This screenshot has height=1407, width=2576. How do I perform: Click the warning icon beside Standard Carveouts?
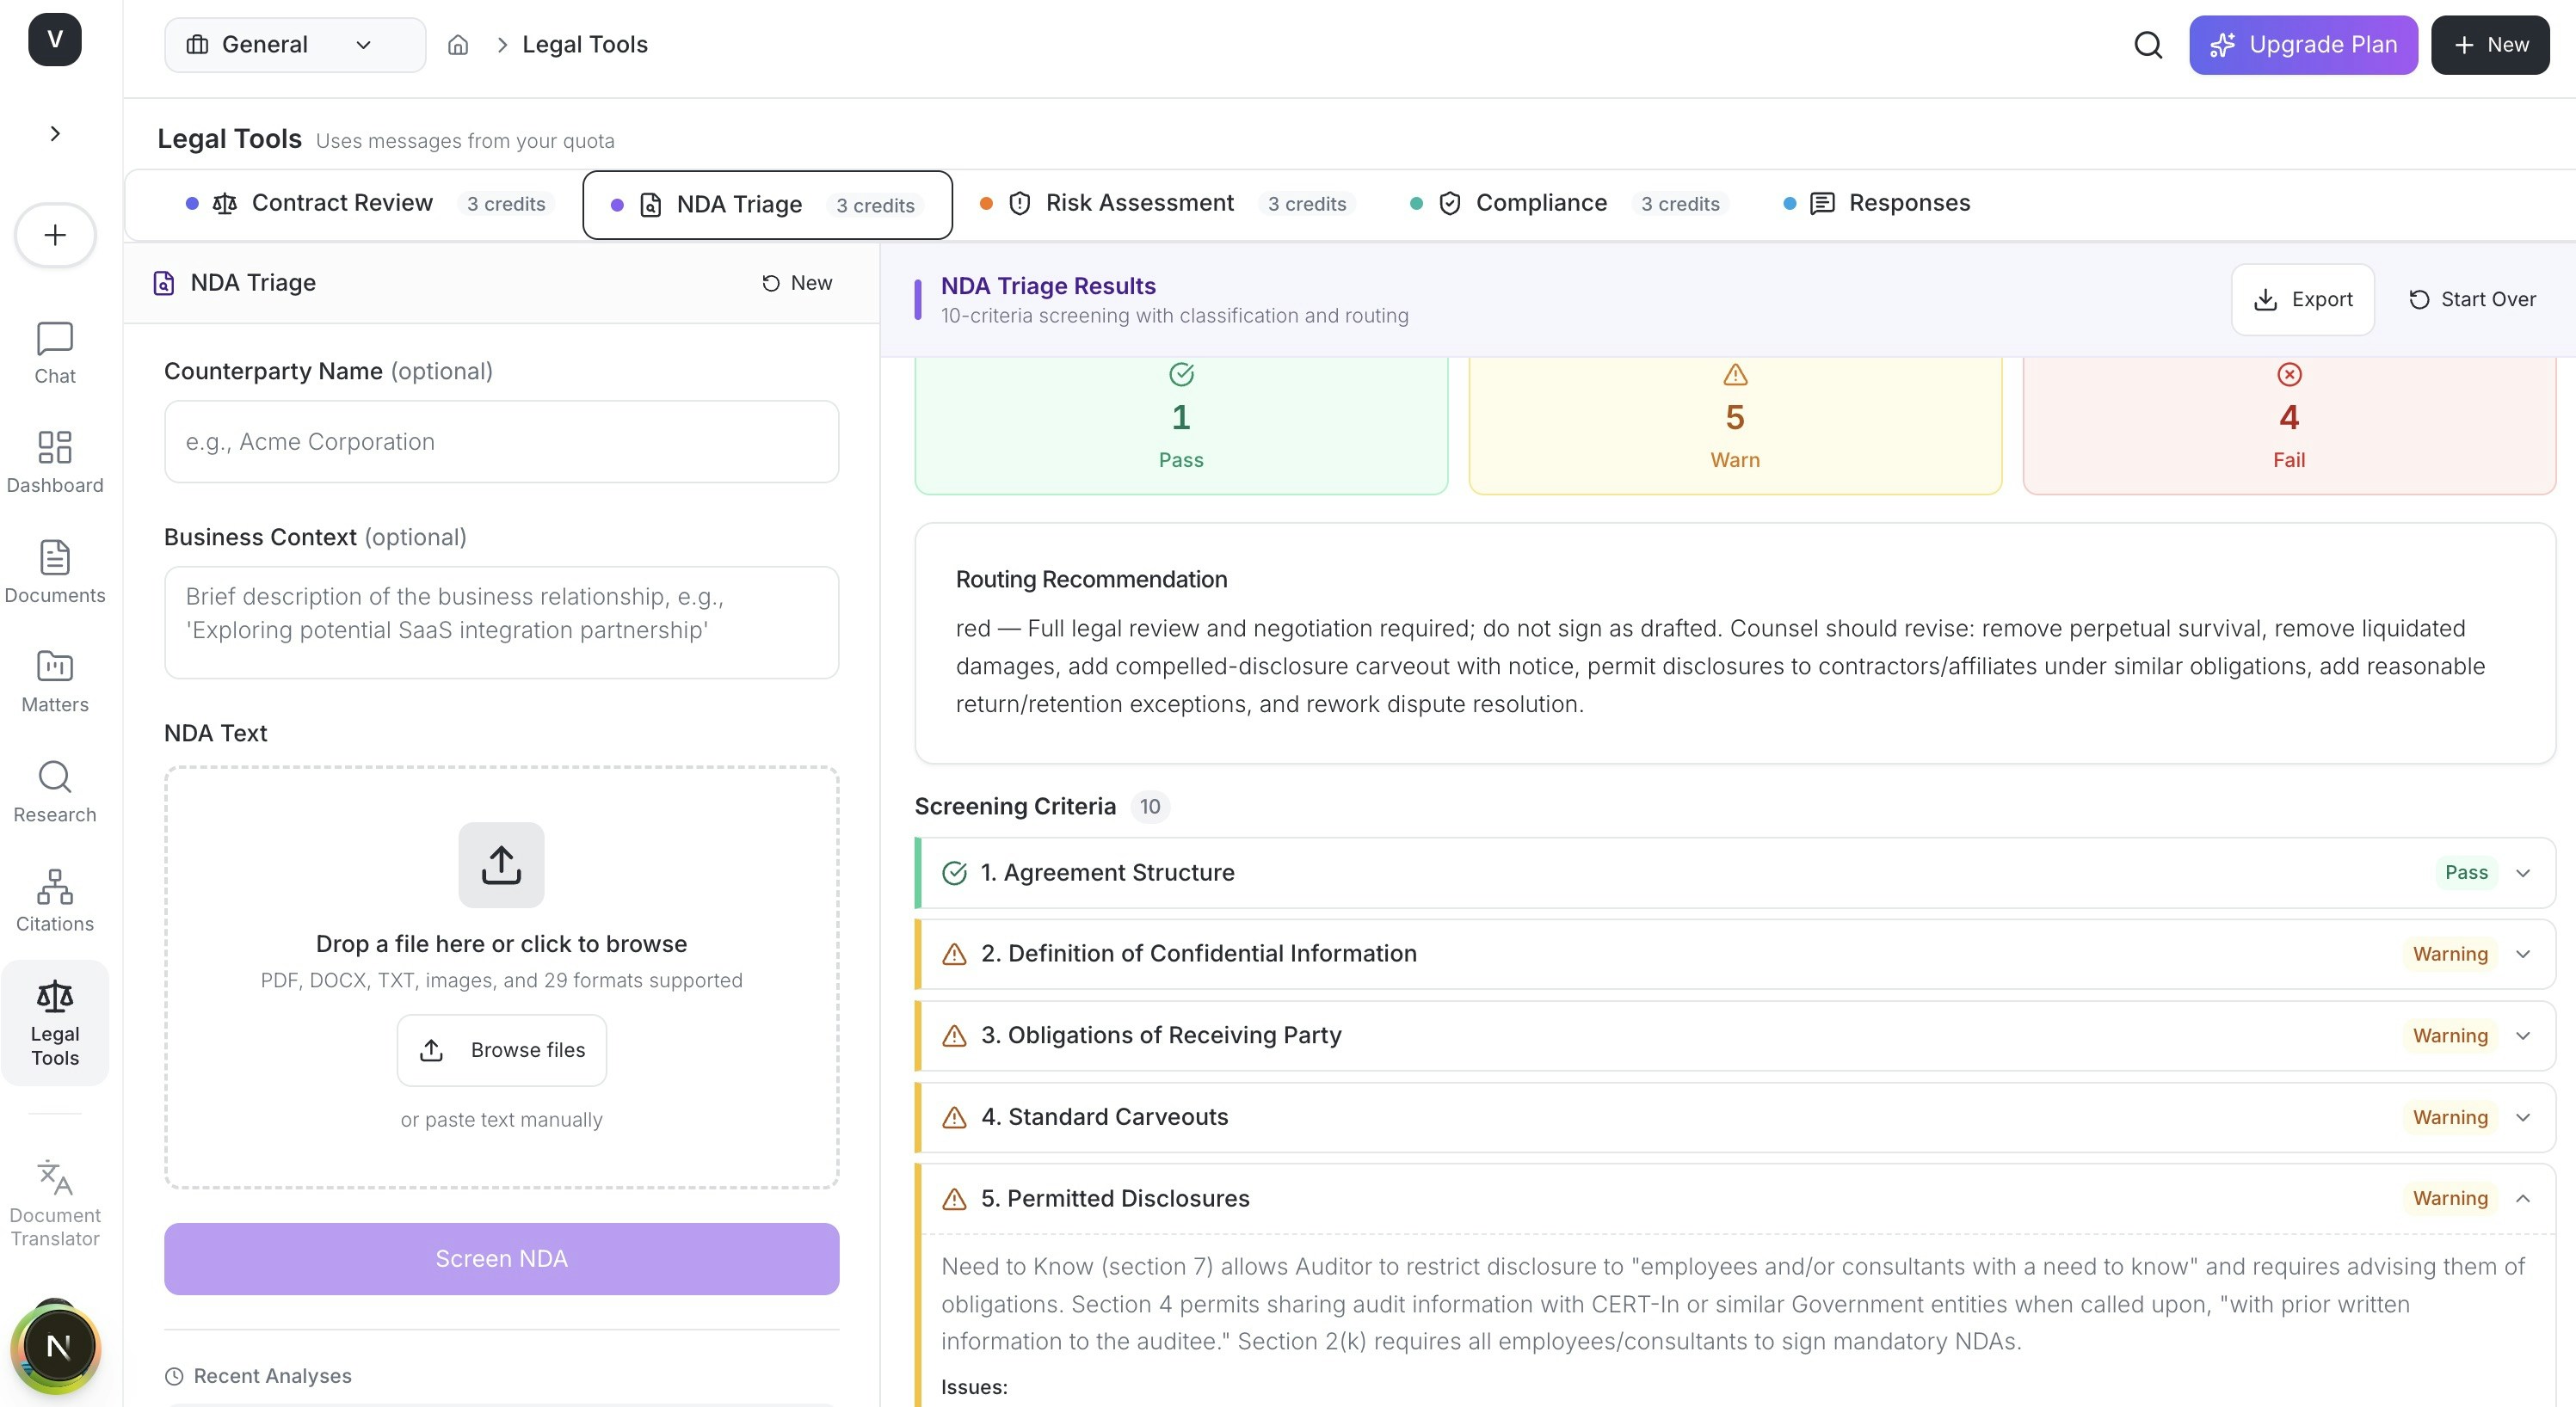(955, 1118)
